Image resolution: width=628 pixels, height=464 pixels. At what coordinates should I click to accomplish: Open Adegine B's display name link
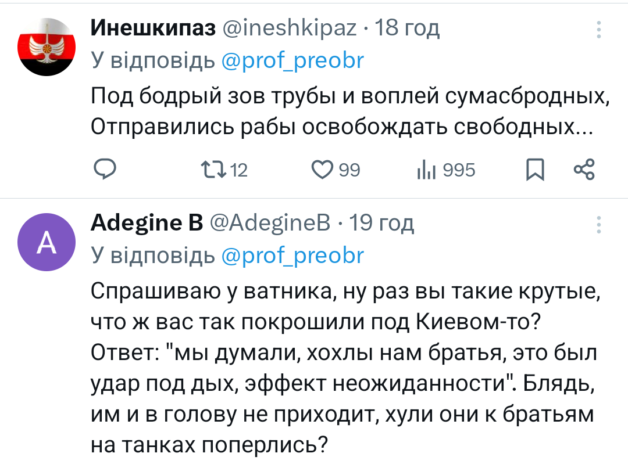pyautogui.click(x=147, y=222)
